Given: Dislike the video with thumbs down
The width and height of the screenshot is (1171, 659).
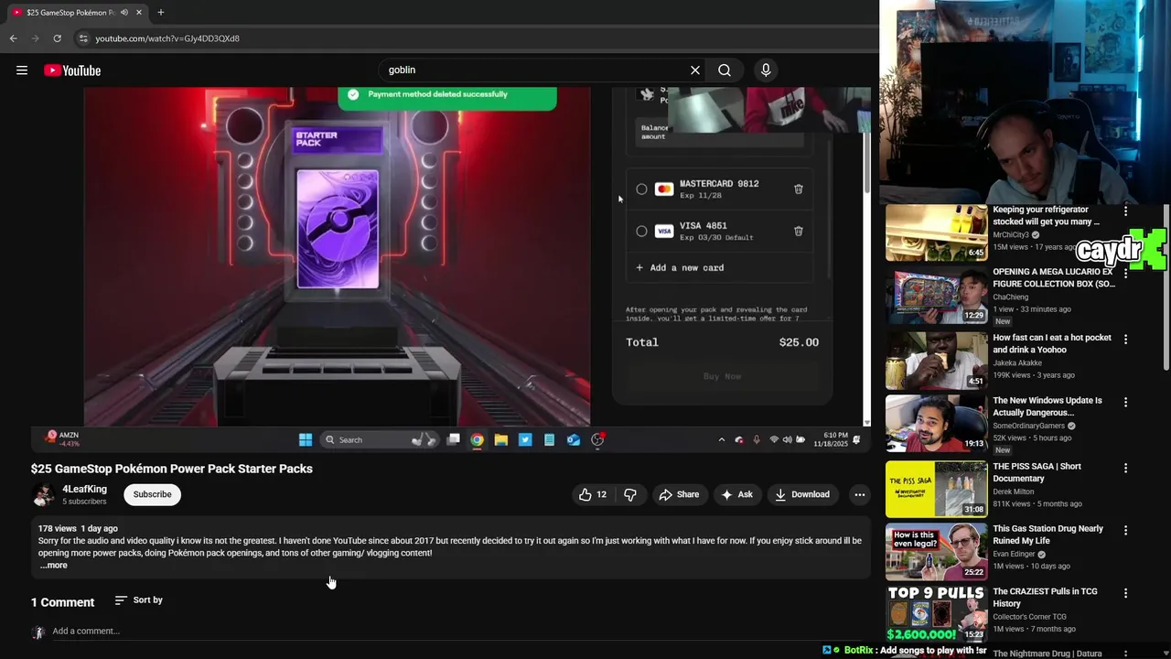Looking at the screenshot, I should pos(630,494).
